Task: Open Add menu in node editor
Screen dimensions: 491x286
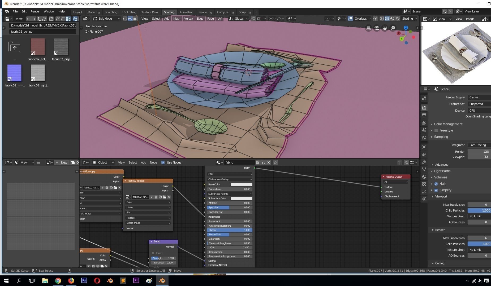Action: pos(143,162)
